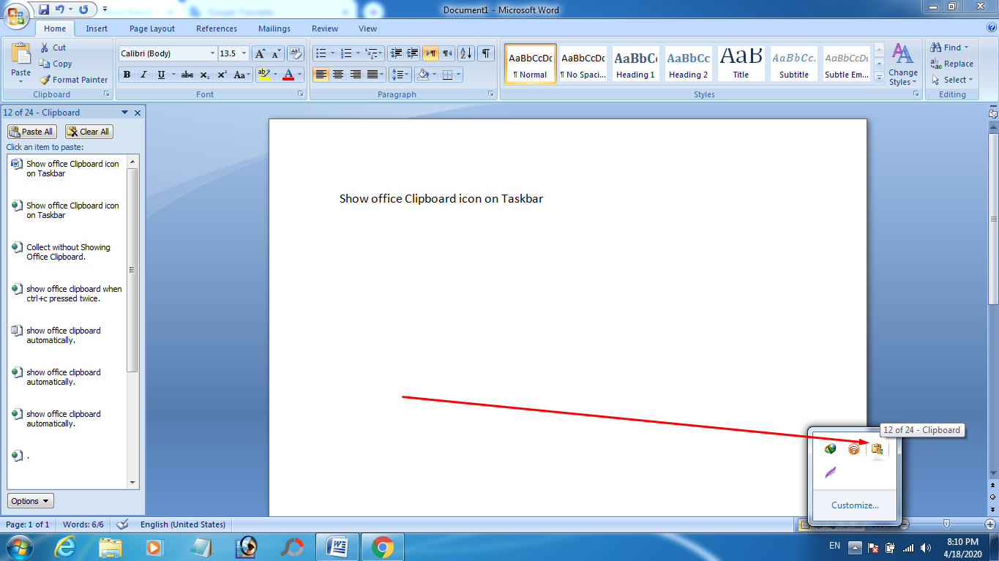The image size is (999, 561).
Task: Toggle bold formatting
Action: pos(126,74)
